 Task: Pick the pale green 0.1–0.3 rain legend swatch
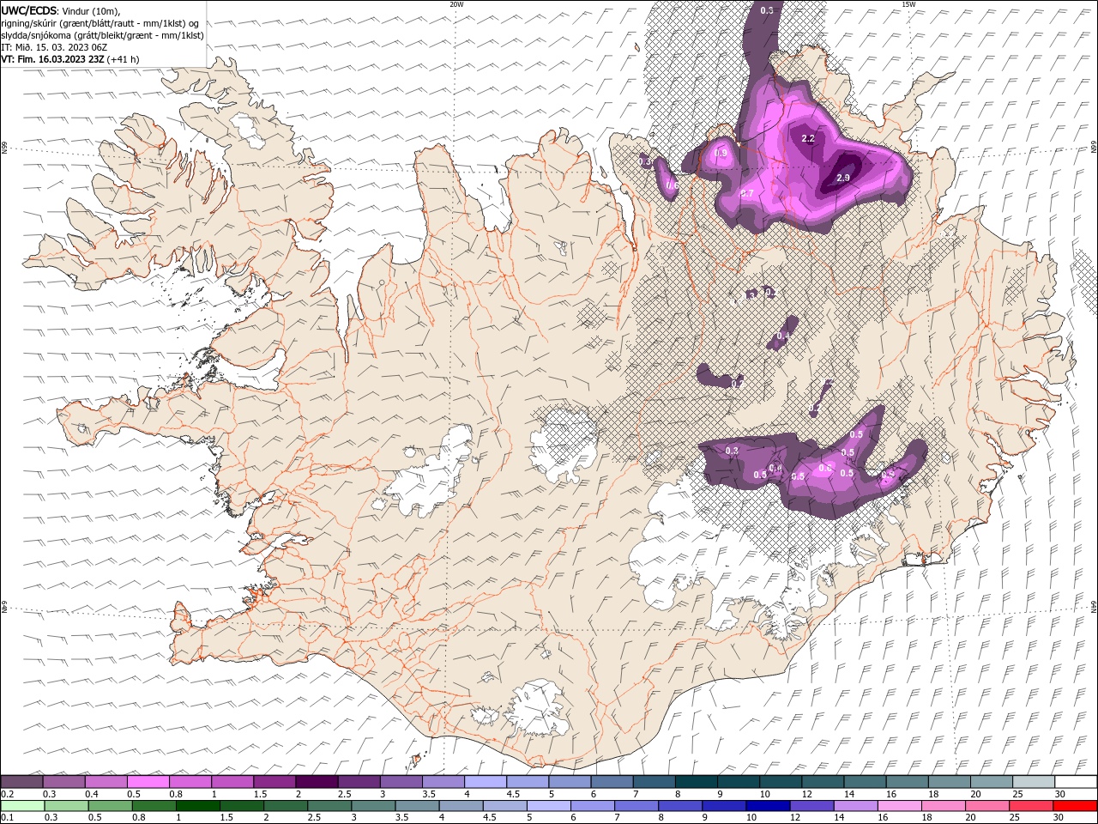coord(22,806)
